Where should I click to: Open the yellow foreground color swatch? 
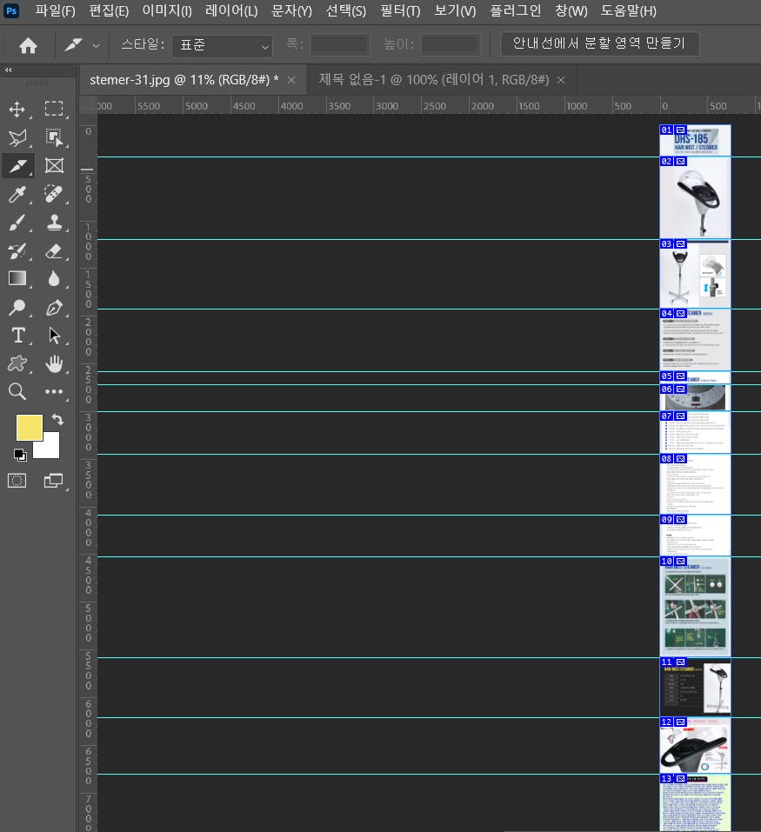(x=29, y=428)
